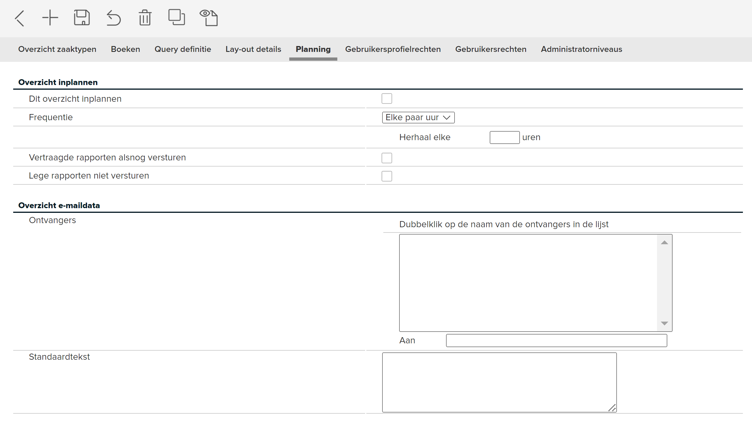This screenshot has width=752, height=421.
Task: Click inside the Standaardtekst text area
Action: click(x=499, y=382)
